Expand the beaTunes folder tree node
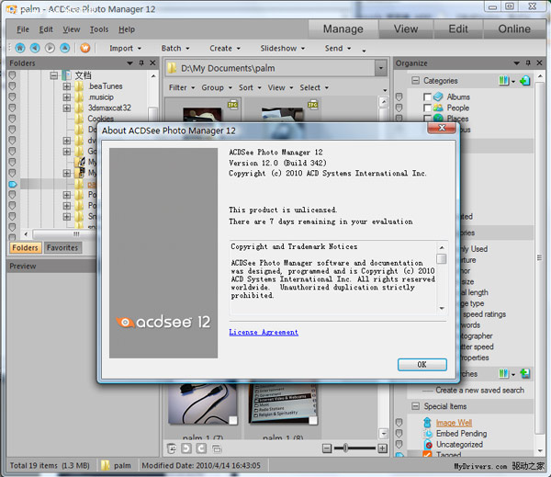Screen dimensions: 551x477 pyautogui.click(x=67, y=86)
